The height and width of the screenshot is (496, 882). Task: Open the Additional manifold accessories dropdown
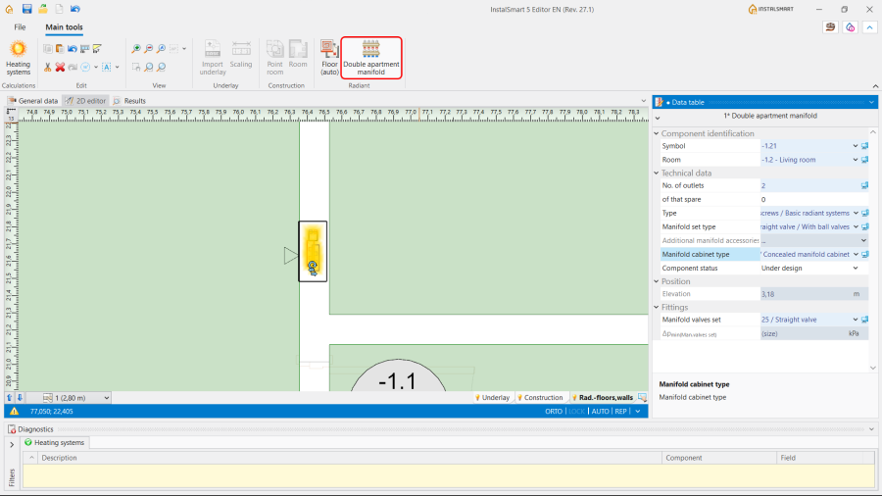tap(863, 241)
